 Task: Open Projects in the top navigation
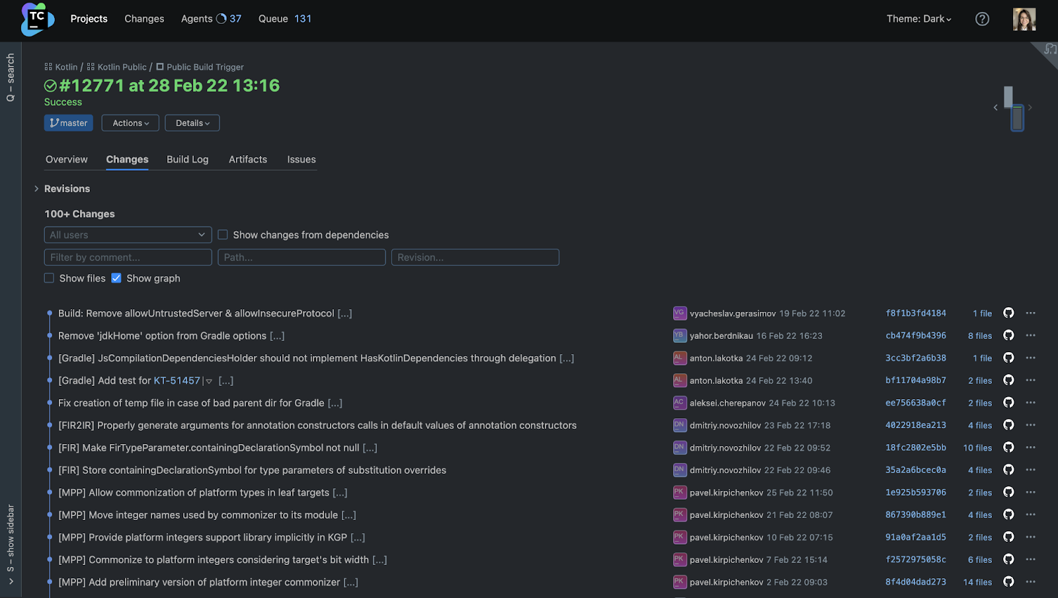(89, 19)
